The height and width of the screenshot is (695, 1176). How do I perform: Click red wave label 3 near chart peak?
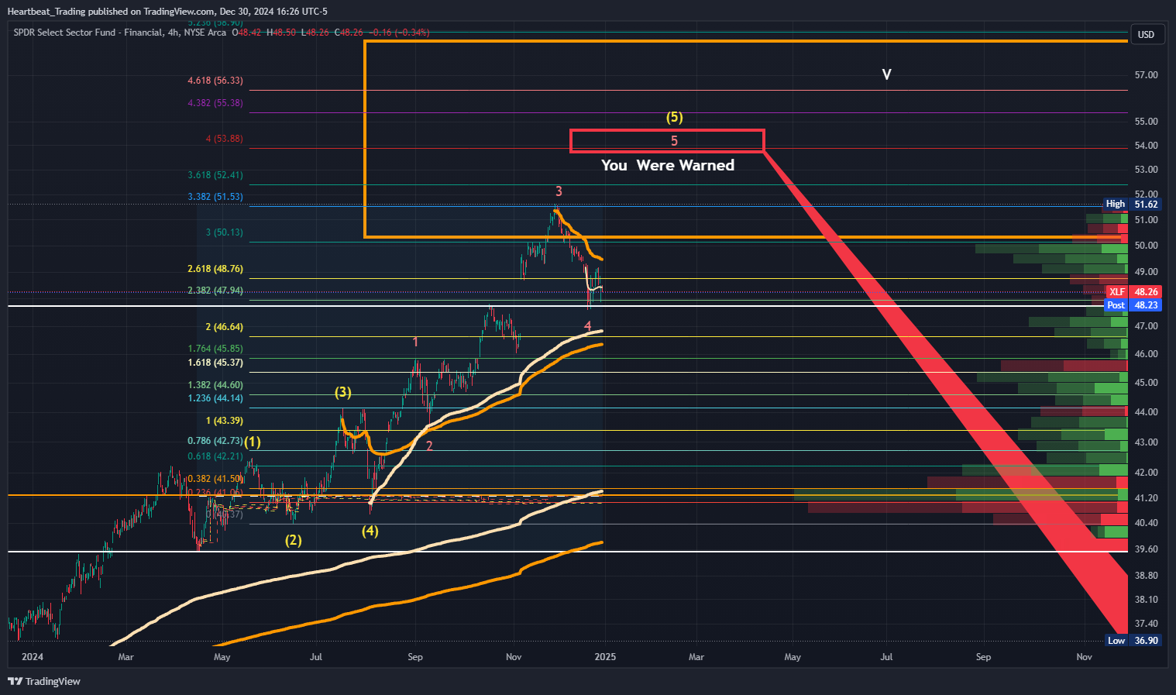[559, 191]
